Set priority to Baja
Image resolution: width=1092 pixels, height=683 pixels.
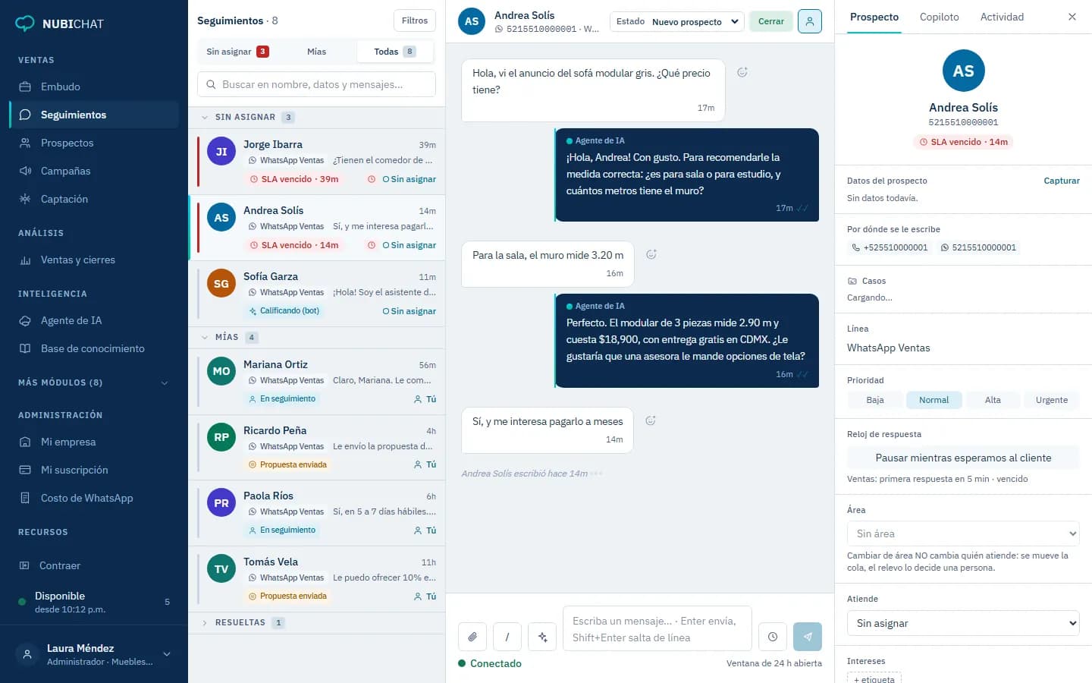coord(875,400)
